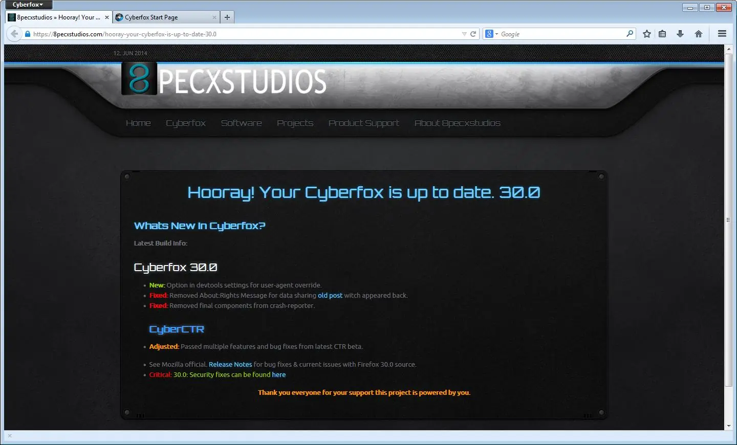Image resolution: width=737 pixels, height=445 pixels.
Task: Open the Home navigation item
Action: pyautogui.click(x=138, y=123)
